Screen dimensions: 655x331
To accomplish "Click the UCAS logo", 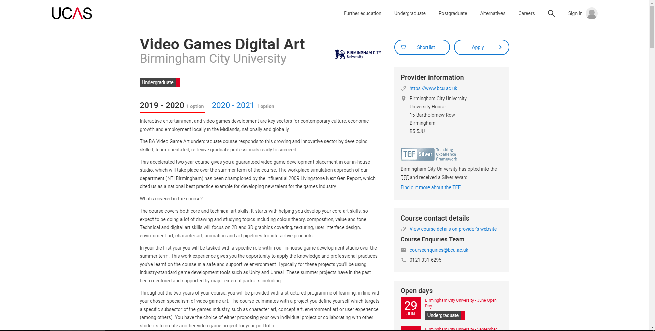I will point(72,14).
